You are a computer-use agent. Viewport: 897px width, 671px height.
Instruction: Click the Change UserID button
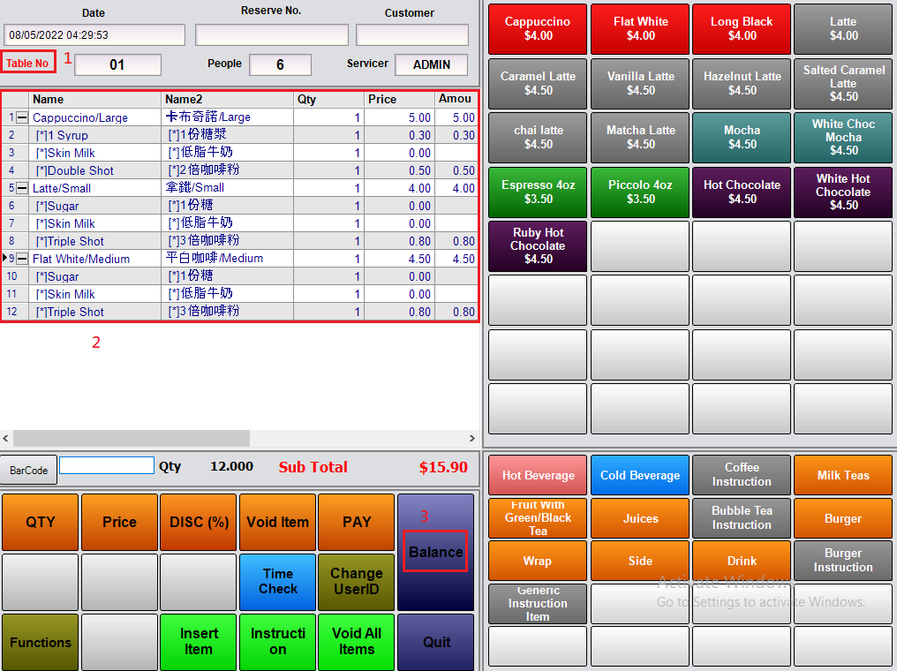[x=357, y=581]
